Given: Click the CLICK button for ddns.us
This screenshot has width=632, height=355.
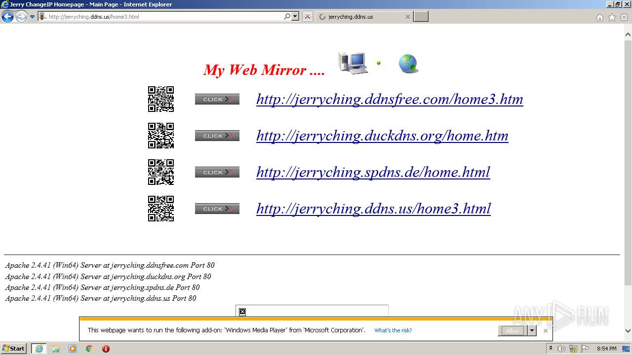Looking at the screenshot, I should (x=217, y=209).
